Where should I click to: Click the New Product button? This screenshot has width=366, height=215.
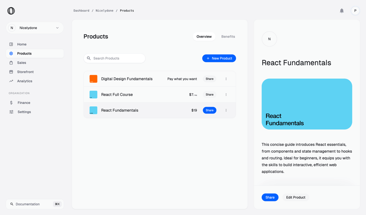219,59
